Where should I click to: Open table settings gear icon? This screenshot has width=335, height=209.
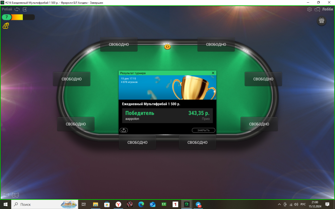pos(310,9)
